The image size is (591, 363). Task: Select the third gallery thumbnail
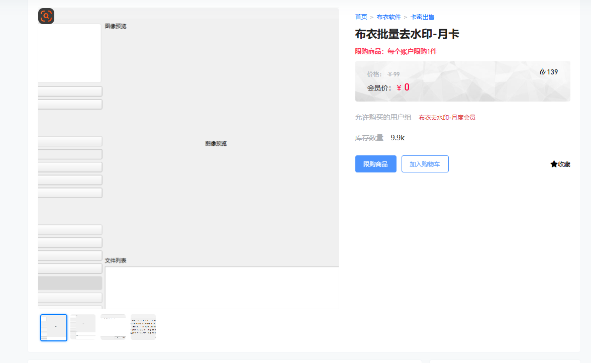pyautogui.click(x=113, y=327)
